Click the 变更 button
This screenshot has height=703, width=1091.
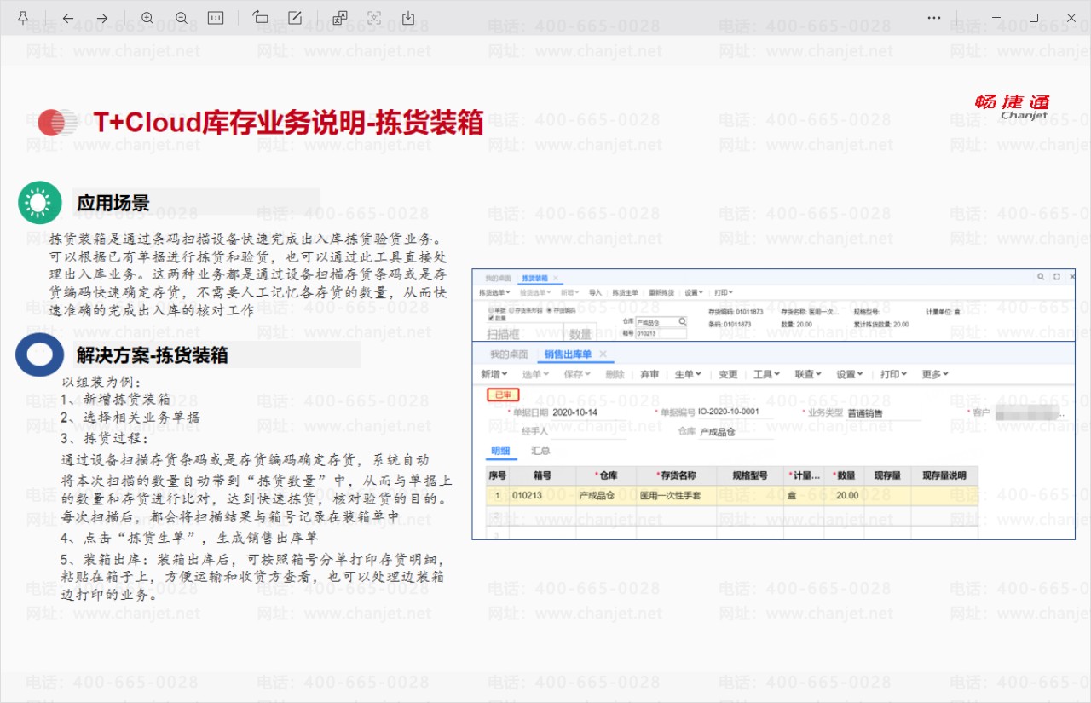728,374
